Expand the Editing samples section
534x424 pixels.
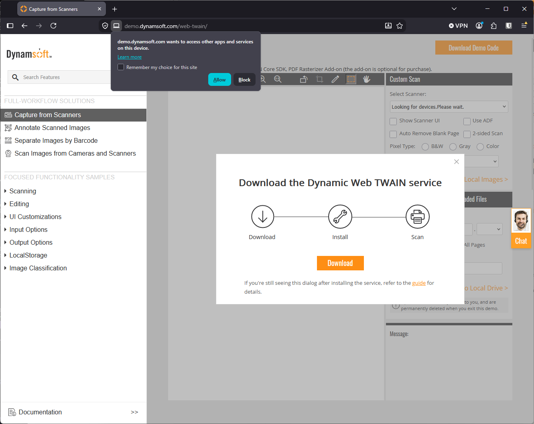pos(19,204)
